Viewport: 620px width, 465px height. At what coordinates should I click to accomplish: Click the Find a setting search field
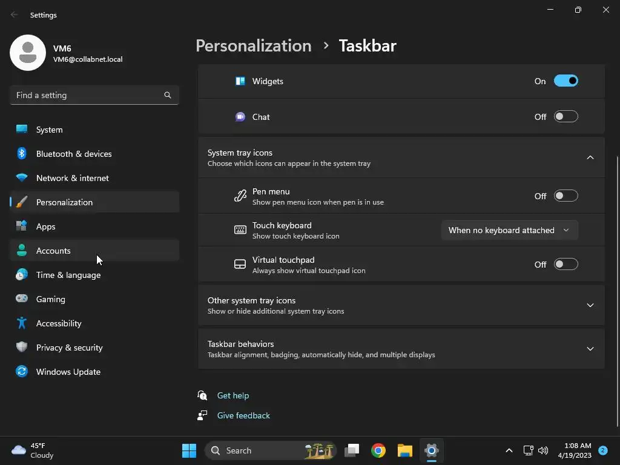(x=94, y=95)
